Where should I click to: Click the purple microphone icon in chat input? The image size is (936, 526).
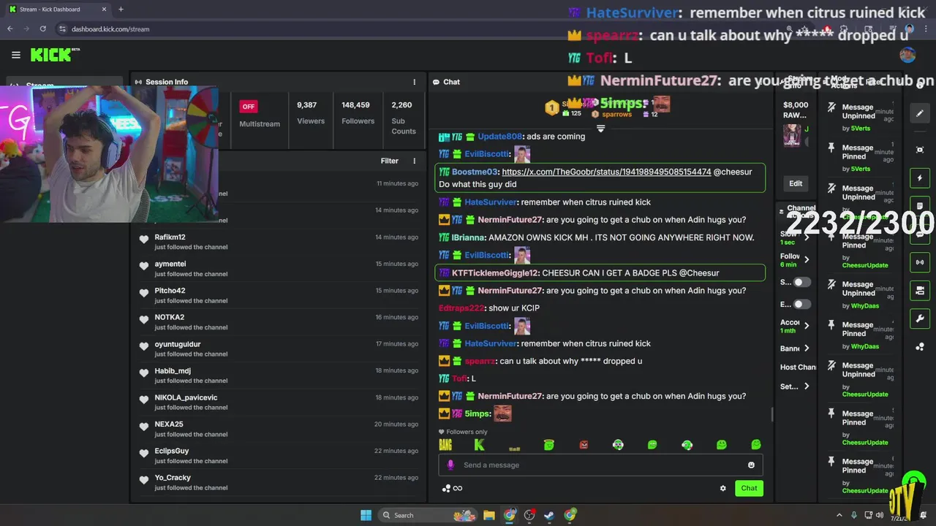coord(450,465)
